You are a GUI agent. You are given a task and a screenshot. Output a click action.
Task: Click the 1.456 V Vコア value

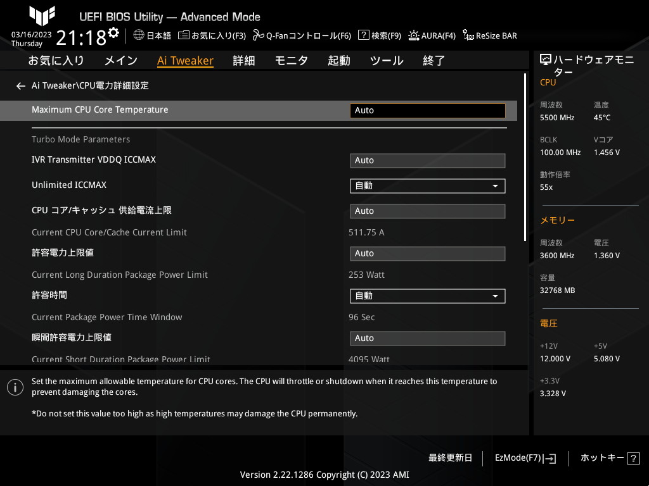pyautogui.click(x=607, y=153)
